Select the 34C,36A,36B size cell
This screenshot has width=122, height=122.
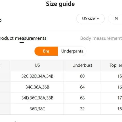(x=37, y=87)
